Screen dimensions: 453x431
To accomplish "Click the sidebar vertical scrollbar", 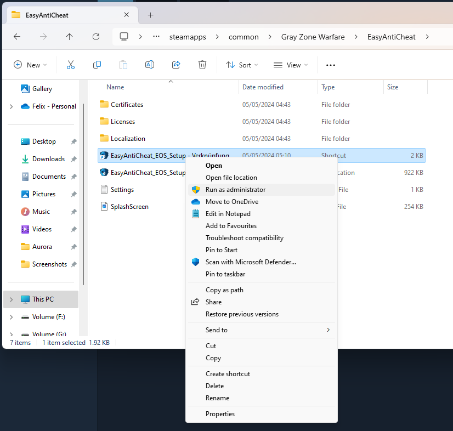I will click(83, 194).
